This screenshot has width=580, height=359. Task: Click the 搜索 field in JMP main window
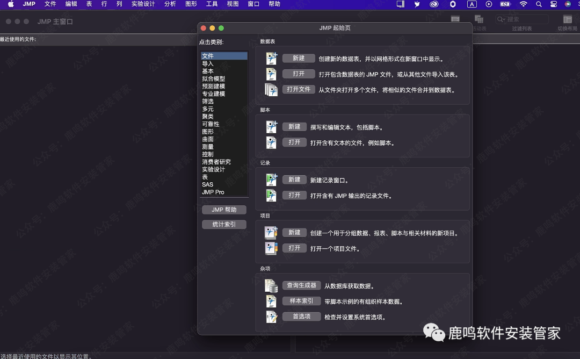522,19
